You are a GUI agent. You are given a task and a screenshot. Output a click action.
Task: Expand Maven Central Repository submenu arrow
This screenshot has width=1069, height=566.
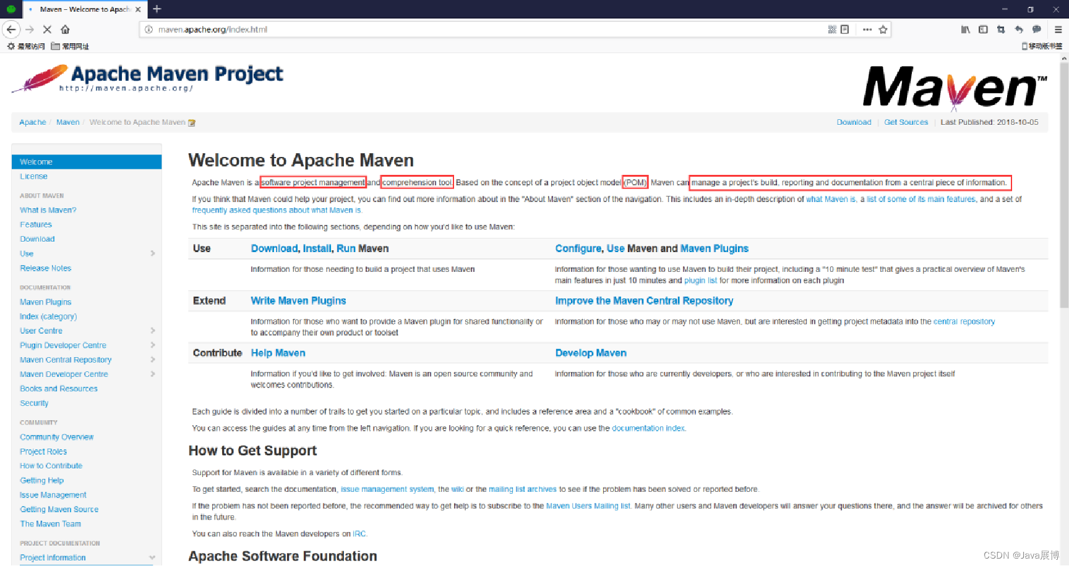coord(153,360)
